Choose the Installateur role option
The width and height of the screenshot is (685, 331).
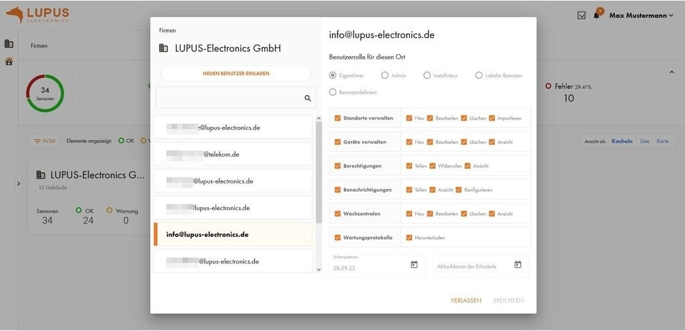[427, 75]
